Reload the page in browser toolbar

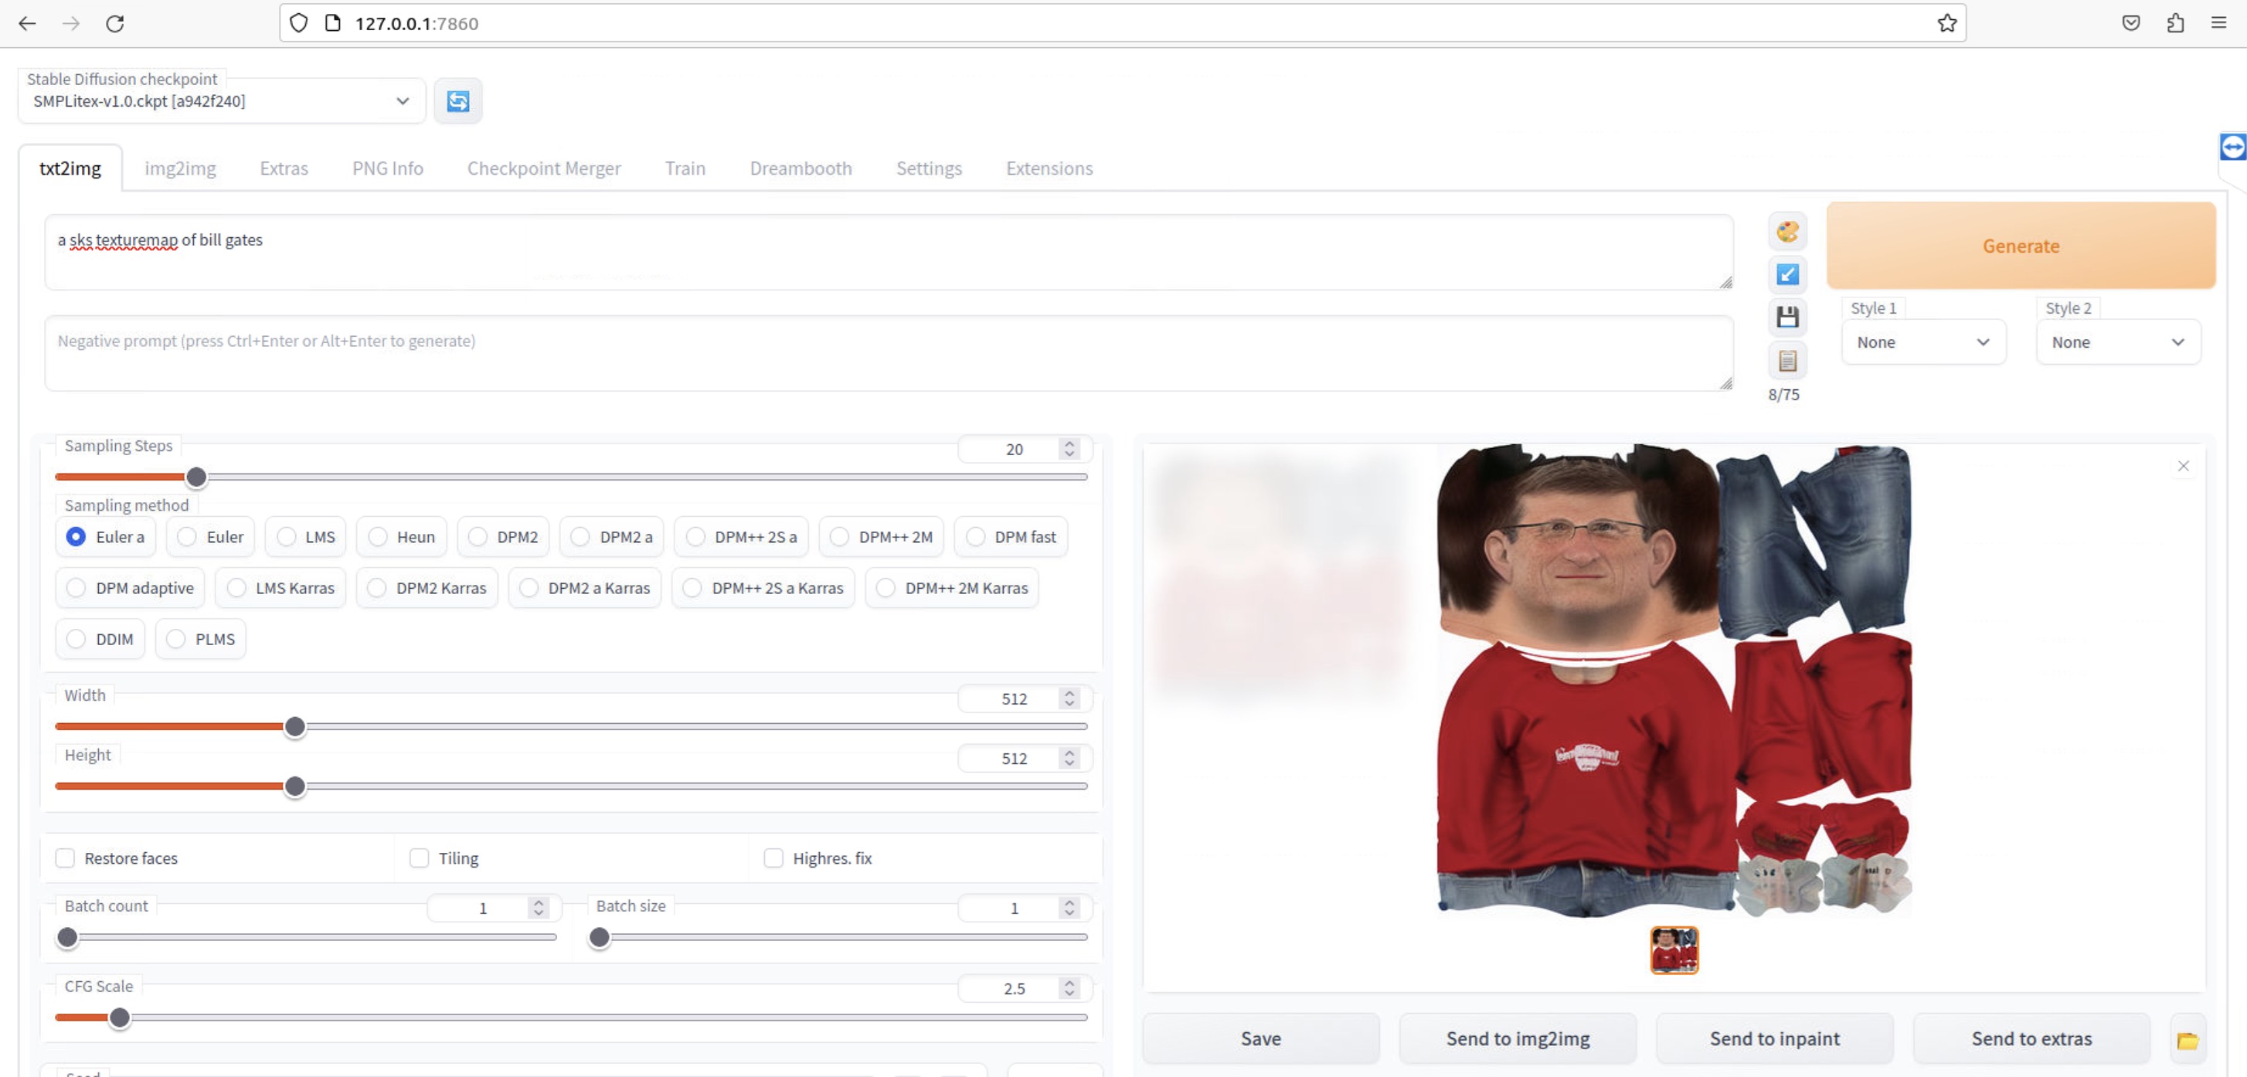coord(114,23)
